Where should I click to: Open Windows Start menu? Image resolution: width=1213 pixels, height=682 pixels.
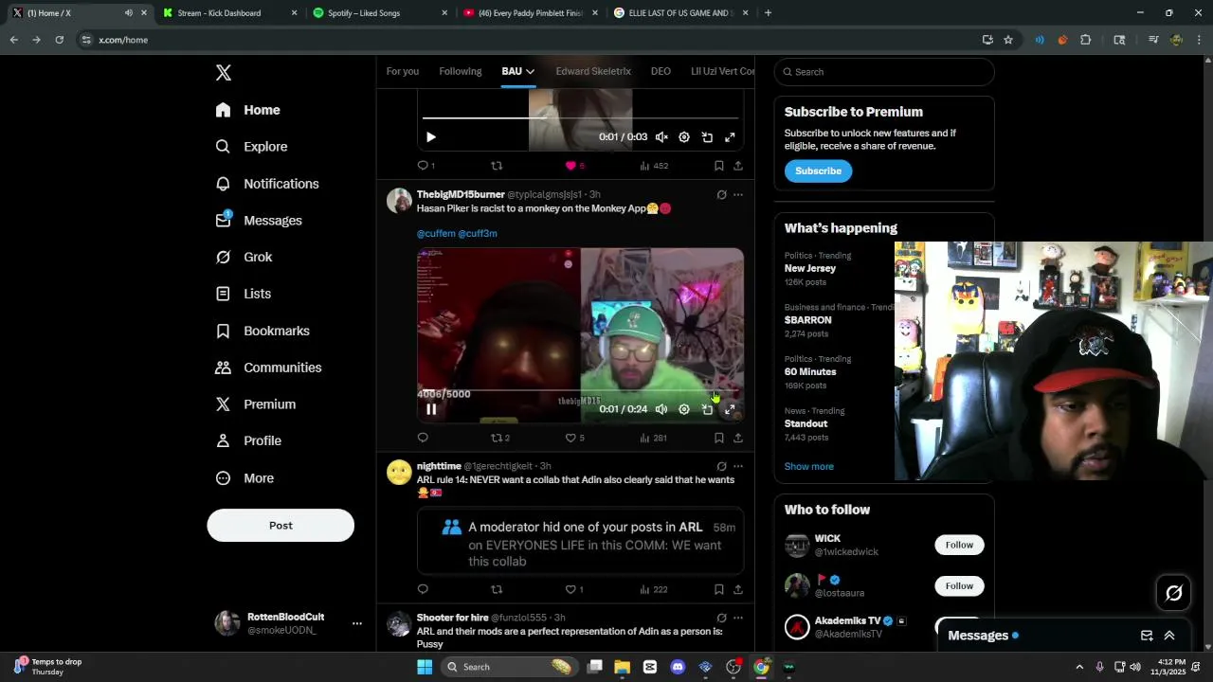(x=425, y=667)
